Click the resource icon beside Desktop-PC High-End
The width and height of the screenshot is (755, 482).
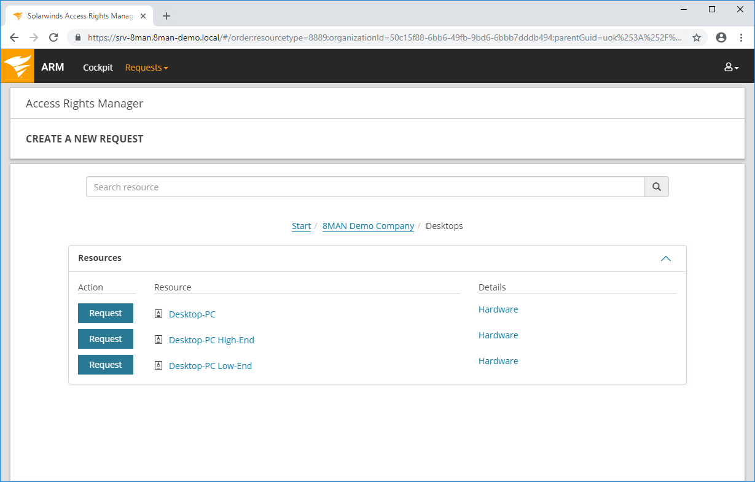click(x=158, y=340)
